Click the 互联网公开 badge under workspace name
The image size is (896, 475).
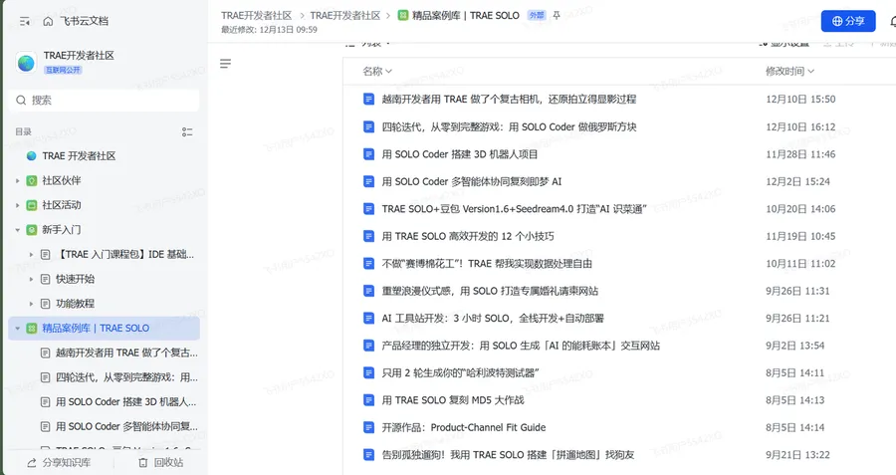tap(63, 70)
